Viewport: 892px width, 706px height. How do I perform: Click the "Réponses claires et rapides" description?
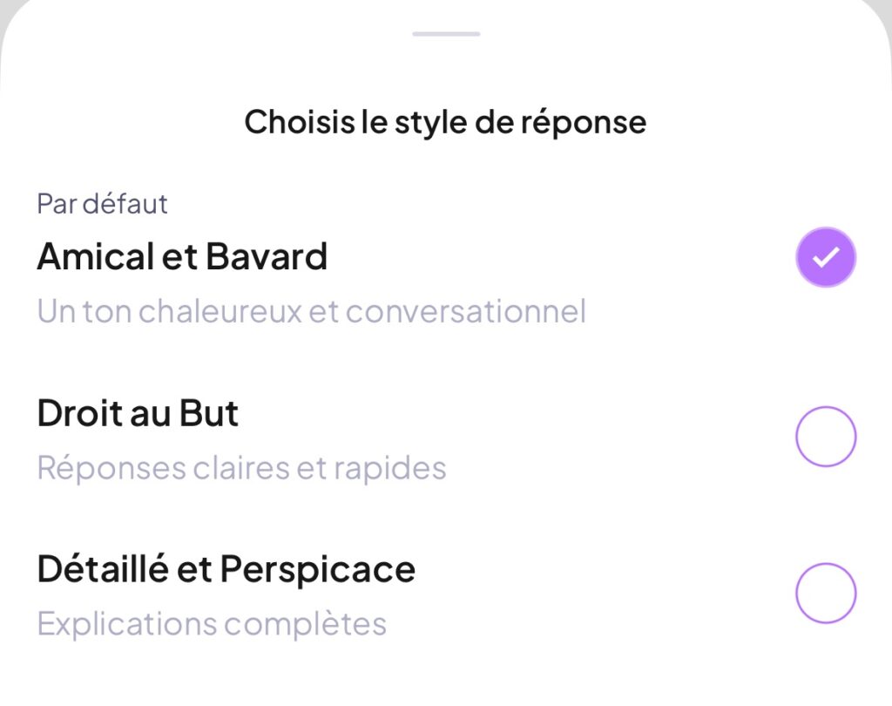click(241, 468)
